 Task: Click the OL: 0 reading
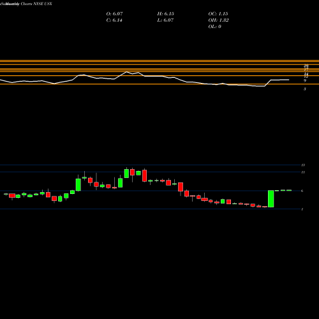tap(214, 27)
